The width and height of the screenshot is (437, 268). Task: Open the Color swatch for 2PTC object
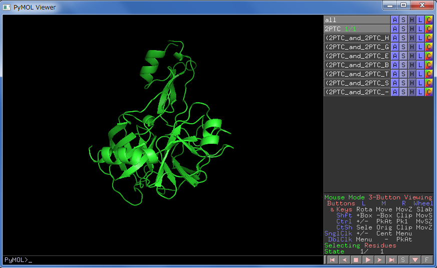click(x=429, y=29)
